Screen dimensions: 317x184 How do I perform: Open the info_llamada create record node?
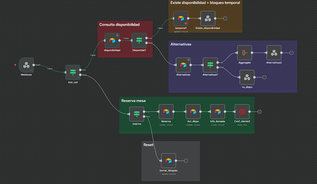point(217,112)
